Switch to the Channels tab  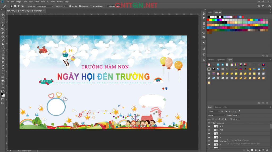click(x=218, y=107)
